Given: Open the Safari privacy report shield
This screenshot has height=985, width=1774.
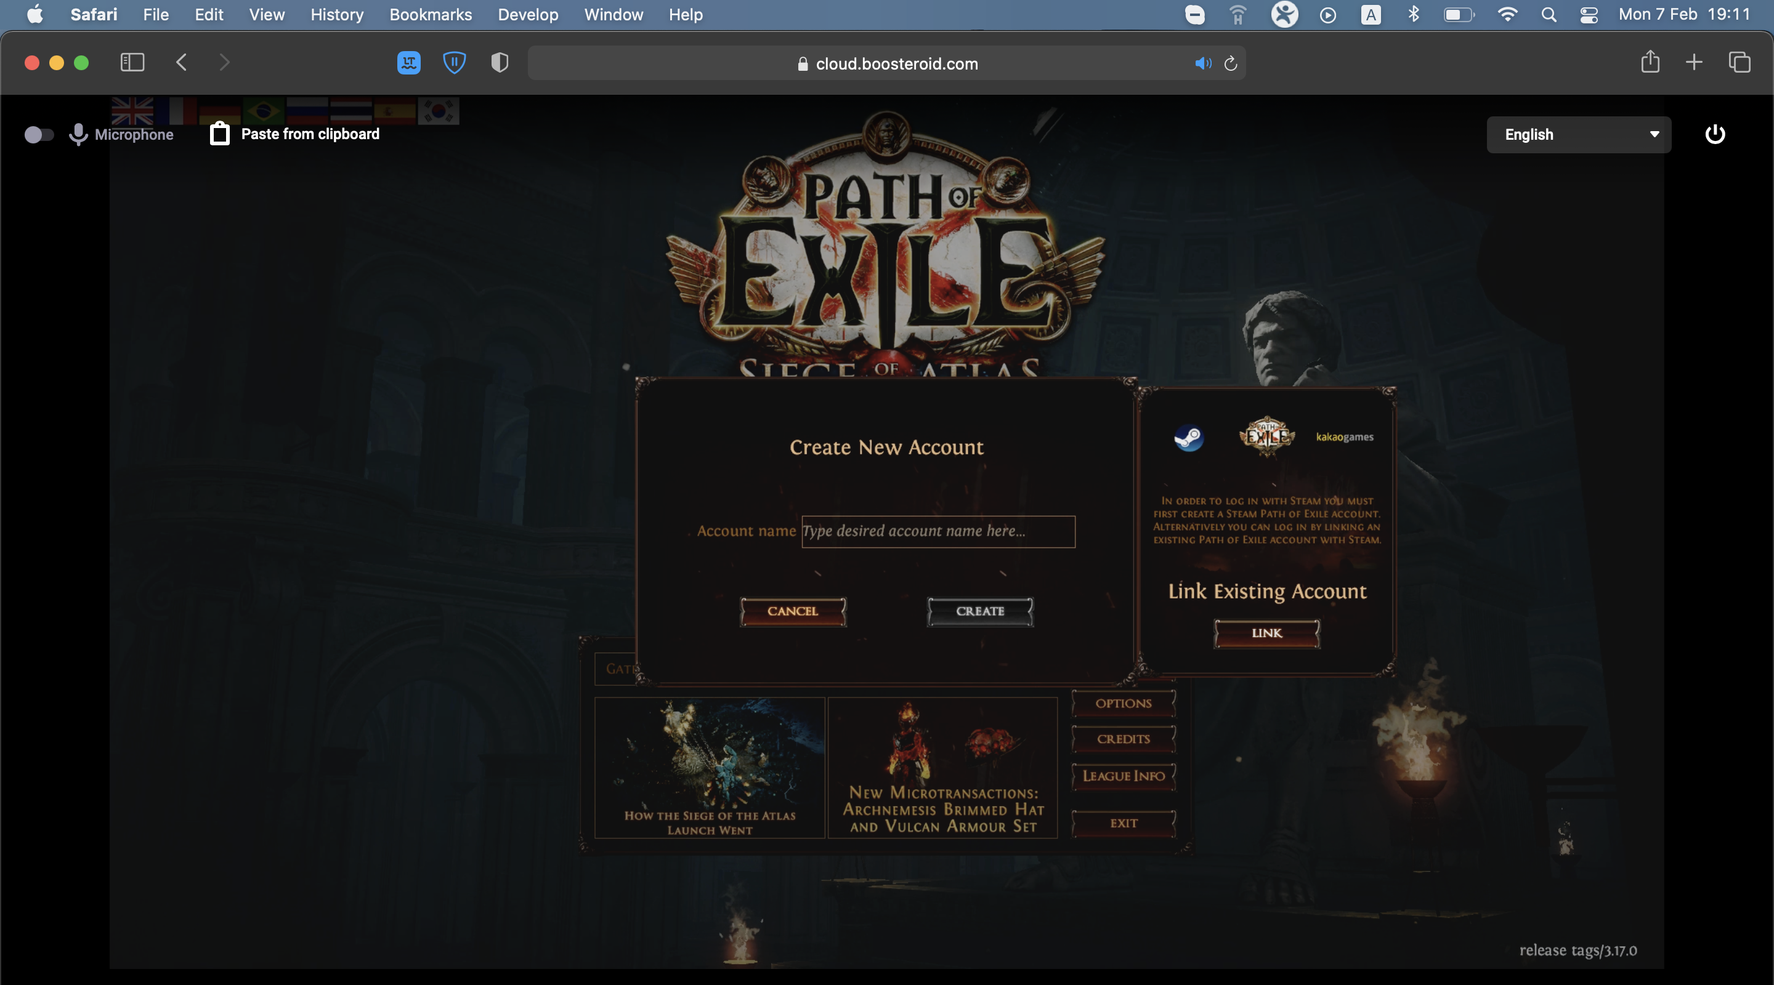Looking at the screenshot, I should 500,63.
